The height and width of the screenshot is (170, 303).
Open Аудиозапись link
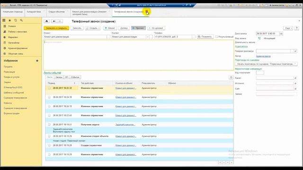coord(241,46)
